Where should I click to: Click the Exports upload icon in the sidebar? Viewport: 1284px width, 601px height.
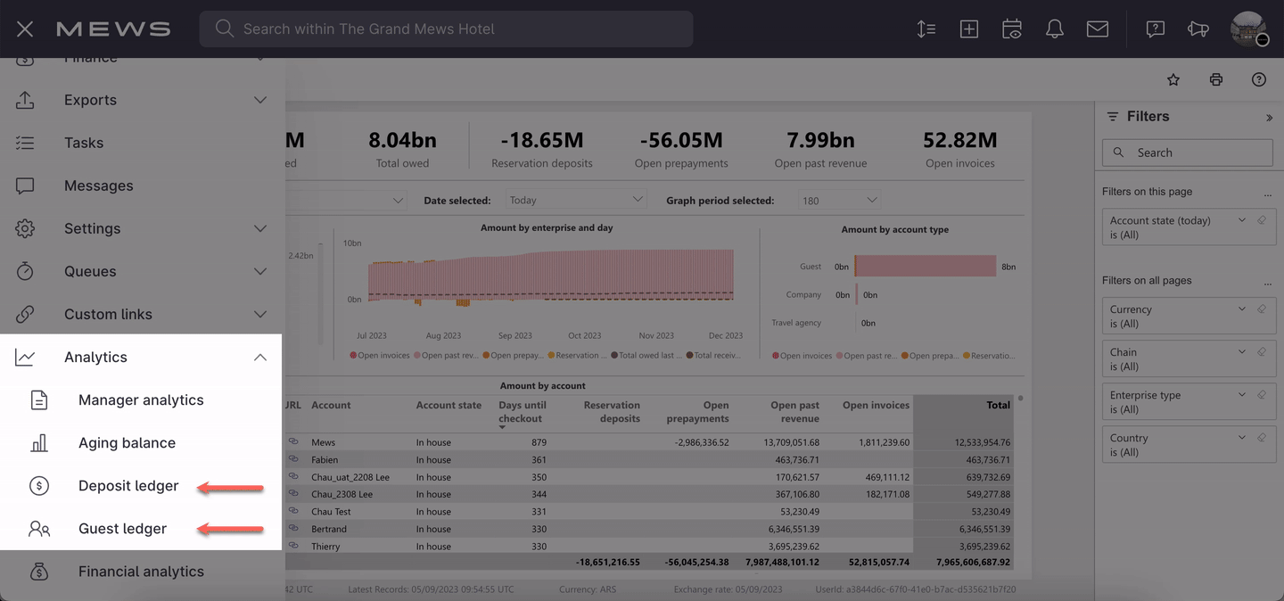coord(25,100)
